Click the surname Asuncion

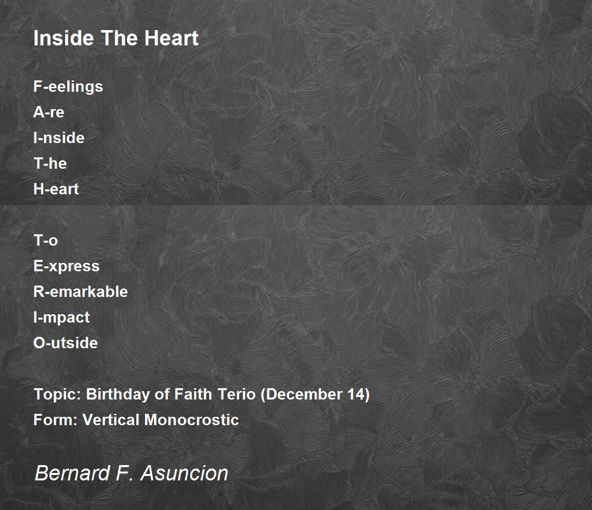pyautogui.click(x=185, y=473)
